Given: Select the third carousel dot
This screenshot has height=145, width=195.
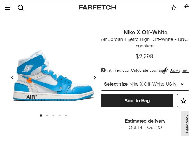Looking at the screenshot, I should click(x=53, y=115).
